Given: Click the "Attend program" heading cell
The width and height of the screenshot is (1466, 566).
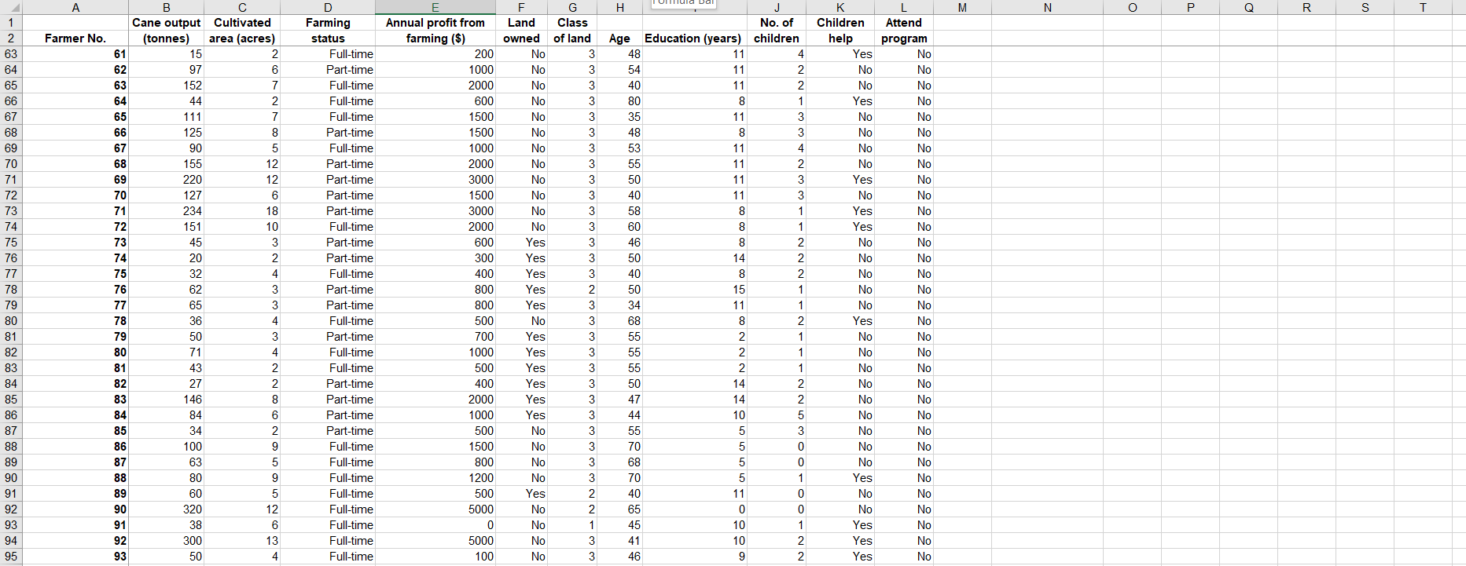Looking at the screenshot, I should [904, 31].
